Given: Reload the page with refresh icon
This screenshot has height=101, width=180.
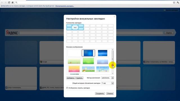Looking at the screenshot, I should click(9, 2).
